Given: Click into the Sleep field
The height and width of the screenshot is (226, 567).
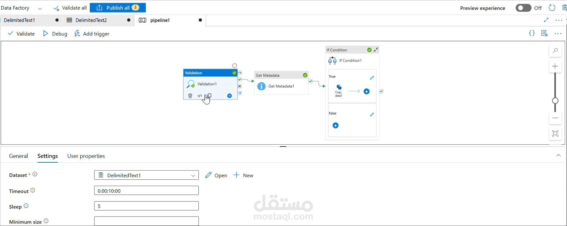Looking at the screenshot, I should (x=146, y=206).
